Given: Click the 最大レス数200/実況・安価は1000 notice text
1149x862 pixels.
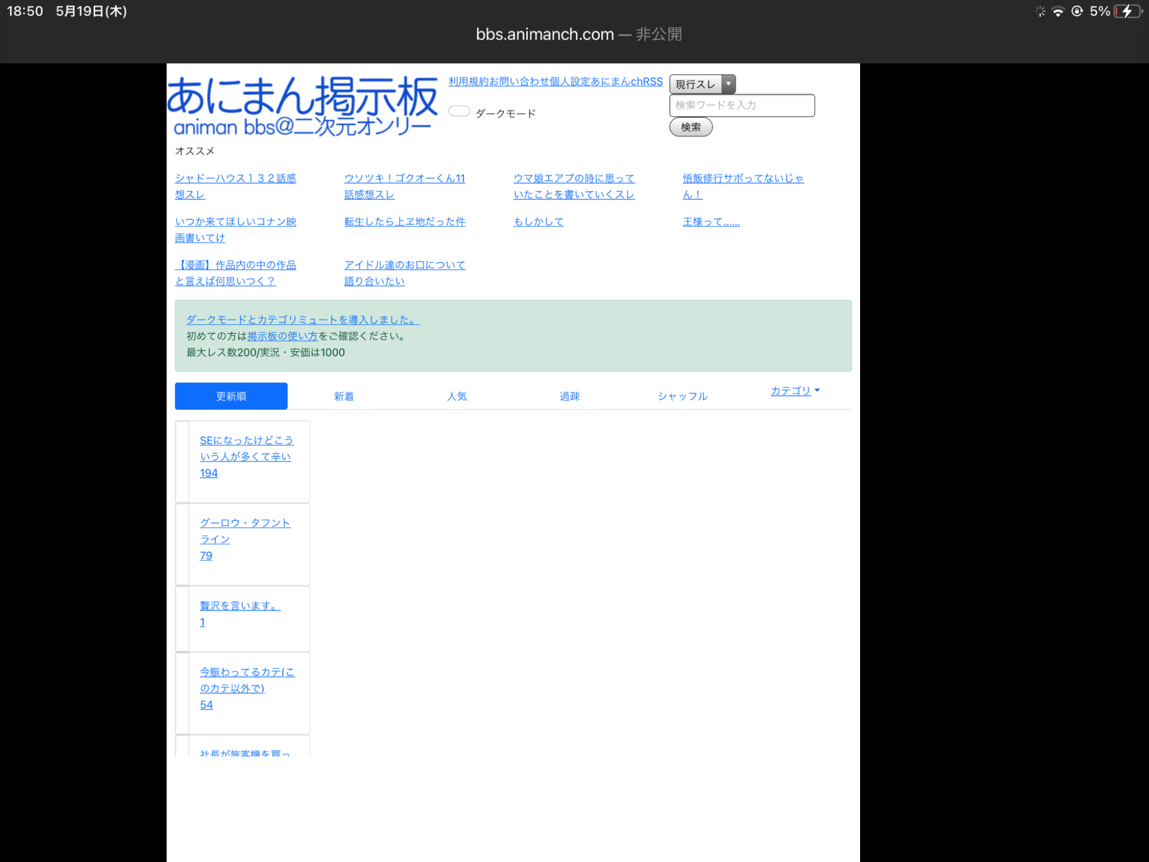Looking at the screenshot, I should [x=265, y=352].
